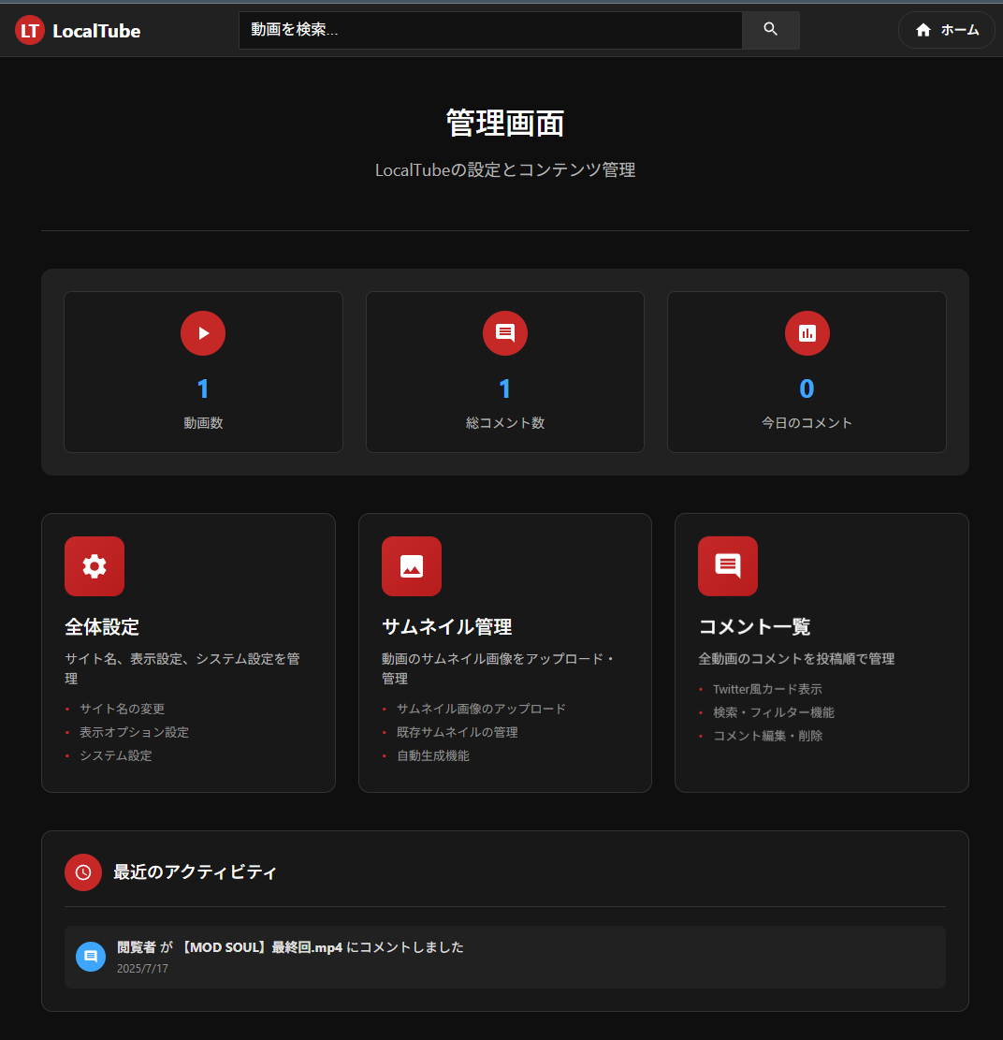Click the home icon in header
Viewport: 1003px width, 1040px height.
[923, 30]
